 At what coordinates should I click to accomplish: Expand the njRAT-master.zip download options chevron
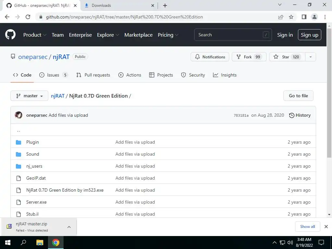69,227
